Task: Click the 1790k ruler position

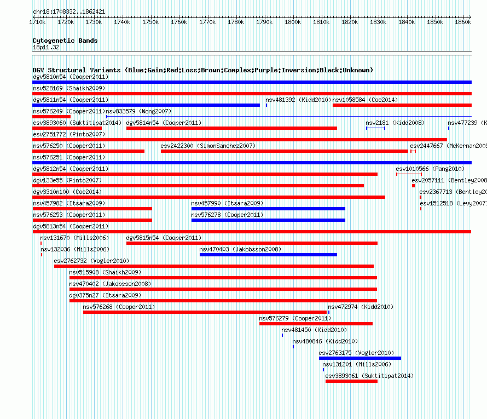Action: pyautogui.click(x=264, y=22)
